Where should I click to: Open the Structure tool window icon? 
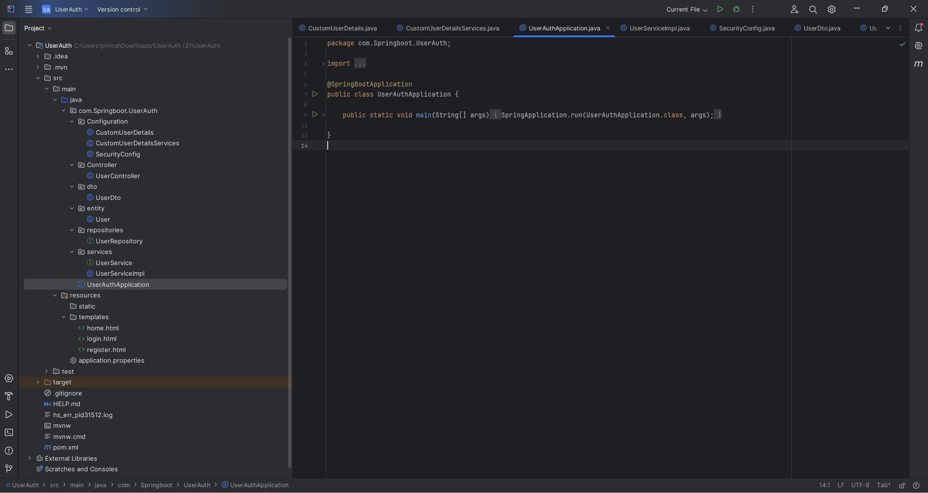pos(9,51)
